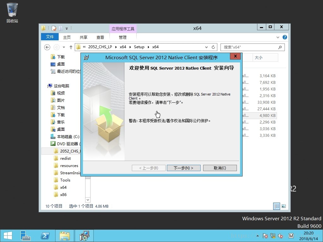The image size is (323, 242).
Task: Expand the hidden breadcrumb path chevron
Action: tap(84, 47)
